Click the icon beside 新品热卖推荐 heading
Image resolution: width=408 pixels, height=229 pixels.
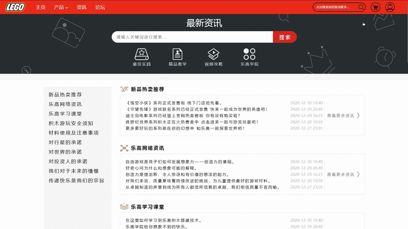tap(124, 89)
